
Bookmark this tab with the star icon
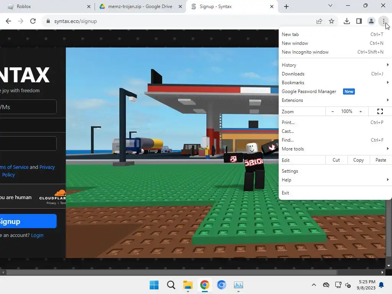point(332,21)
